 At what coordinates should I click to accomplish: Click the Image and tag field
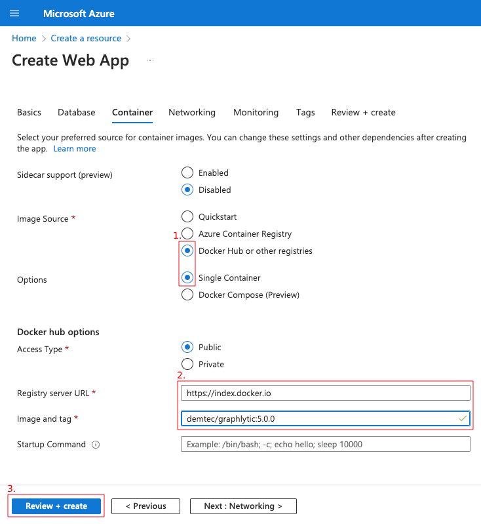(326, 418)
